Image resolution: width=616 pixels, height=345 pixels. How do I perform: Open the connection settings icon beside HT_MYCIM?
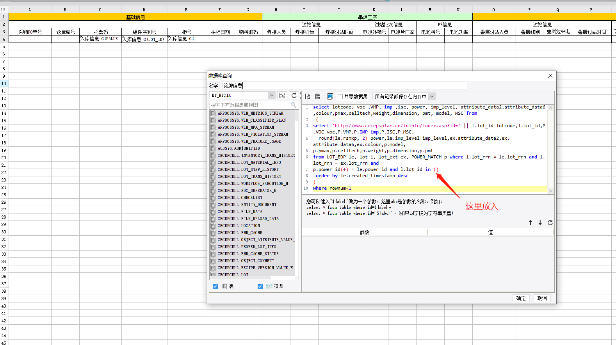click(x=282, y=95)
